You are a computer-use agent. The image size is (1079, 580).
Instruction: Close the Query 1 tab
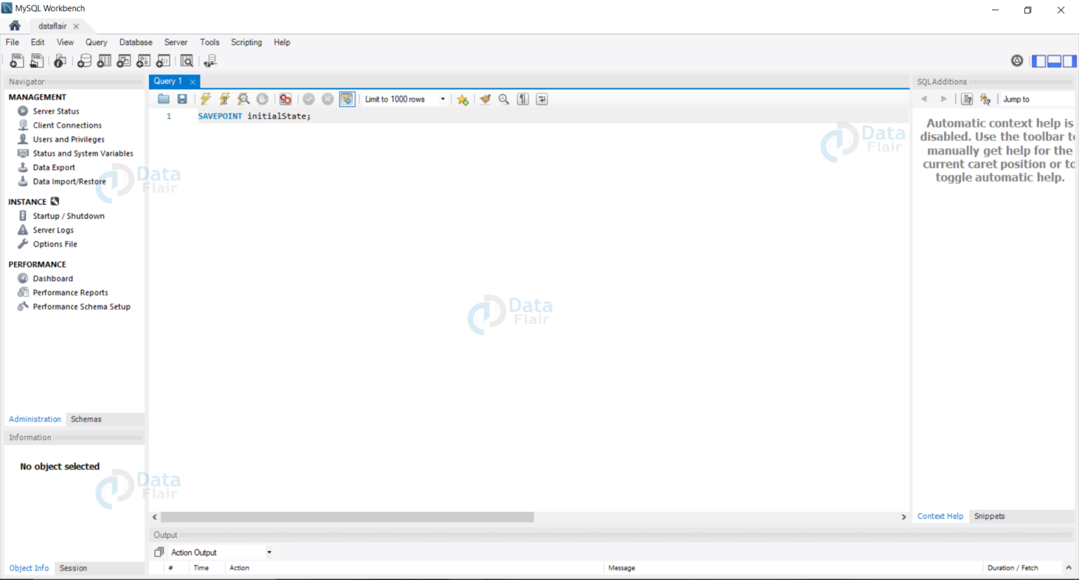point(192,81)
